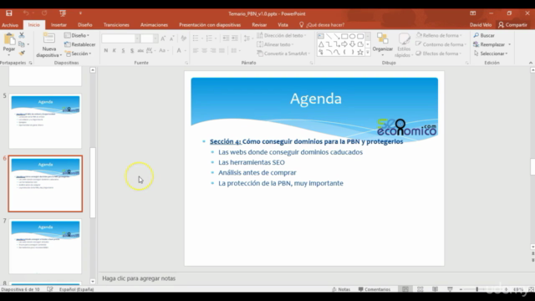This screenshot has height=301, width=535.
Task: Open Relleno de forma fill options
Action: (x=439, y=35)
